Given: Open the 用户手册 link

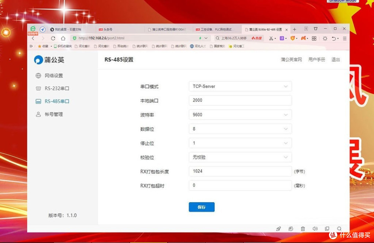Looking at the screenshot, I should tap(317, 60).
